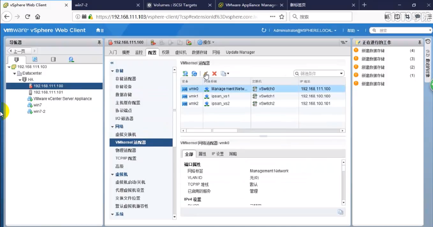Collapse the configuration side menu with double arrow
This screenshot has height=227, width=433.
112,63
